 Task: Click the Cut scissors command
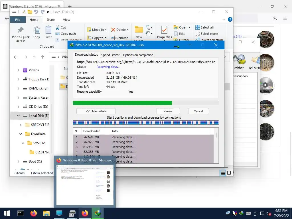pos(61,27)
